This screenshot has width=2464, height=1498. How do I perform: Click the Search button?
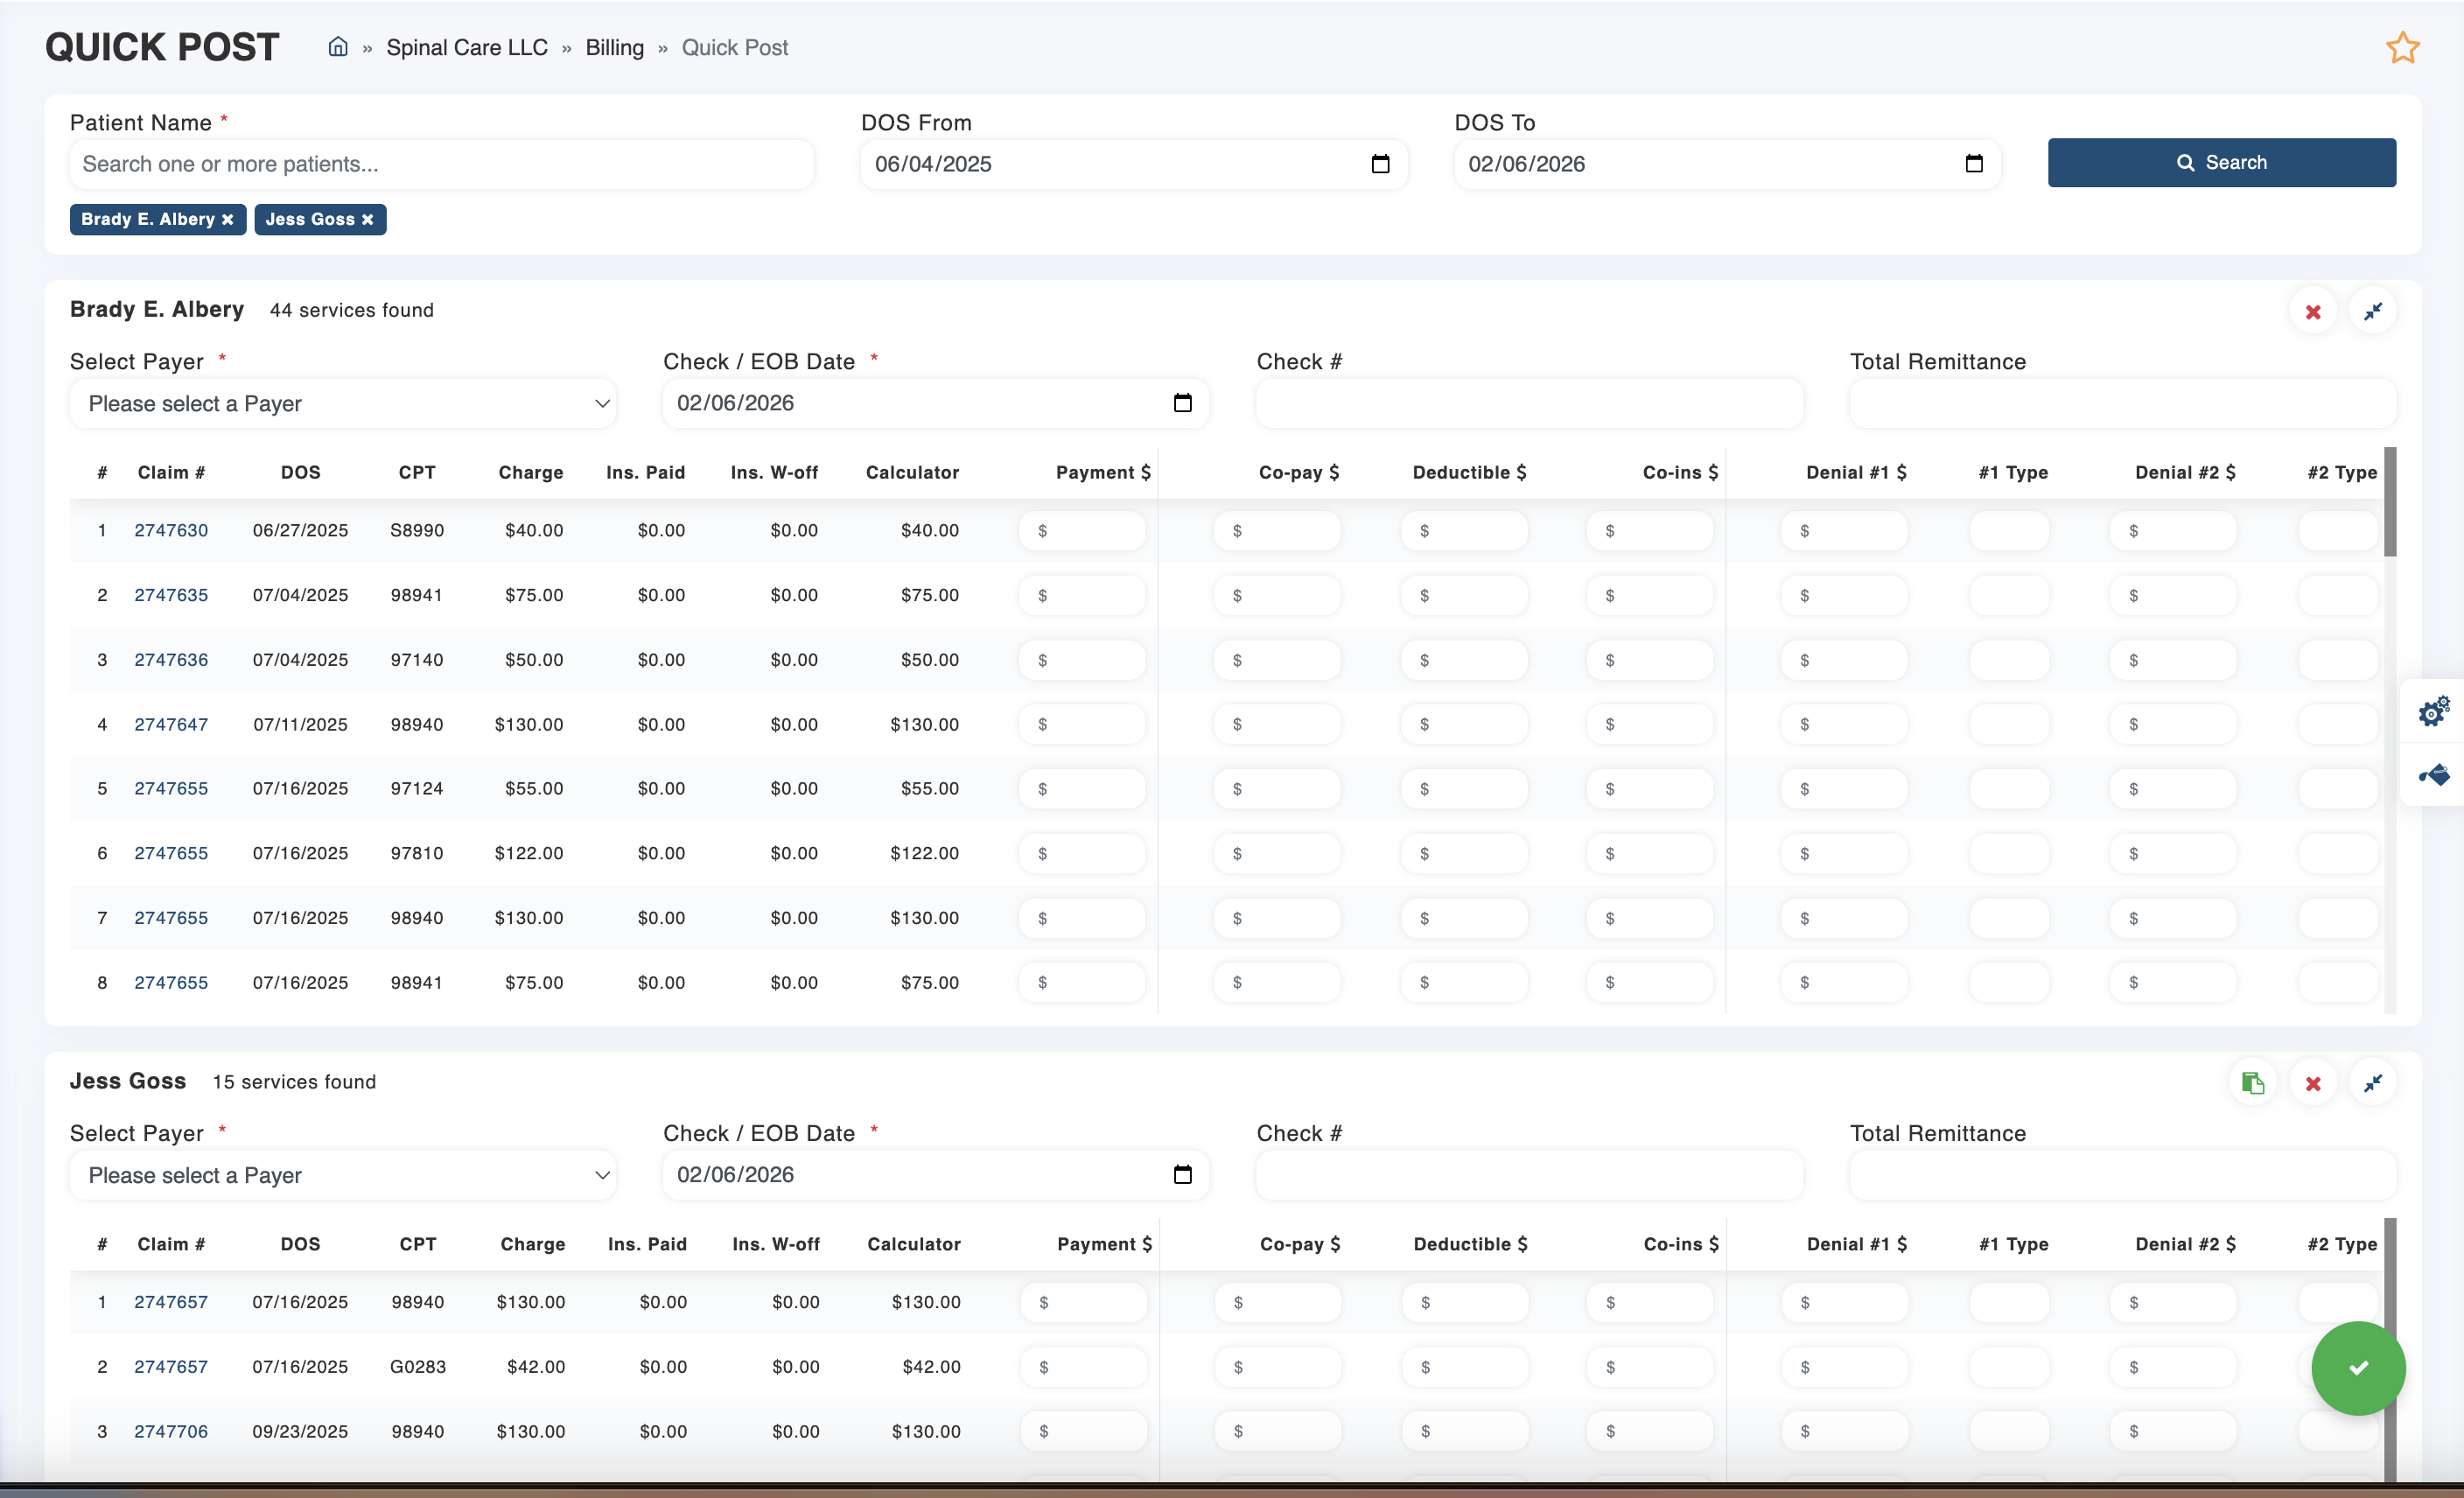2221,162
